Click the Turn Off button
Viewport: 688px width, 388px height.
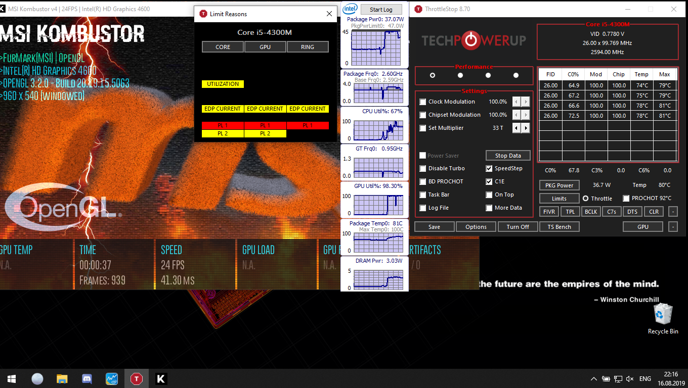pos(518,227)
